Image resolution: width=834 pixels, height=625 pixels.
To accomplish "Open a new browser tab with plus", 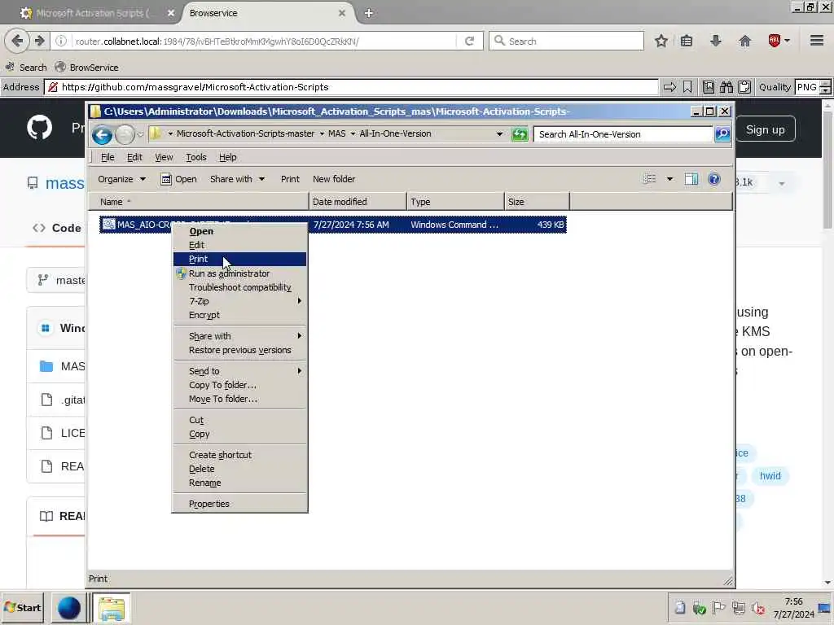I will click(x=369, y=13).
